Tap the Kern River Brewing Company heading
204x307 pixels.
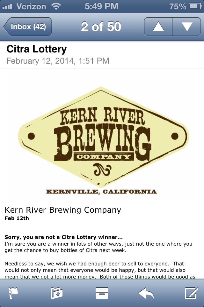(63, 210)
